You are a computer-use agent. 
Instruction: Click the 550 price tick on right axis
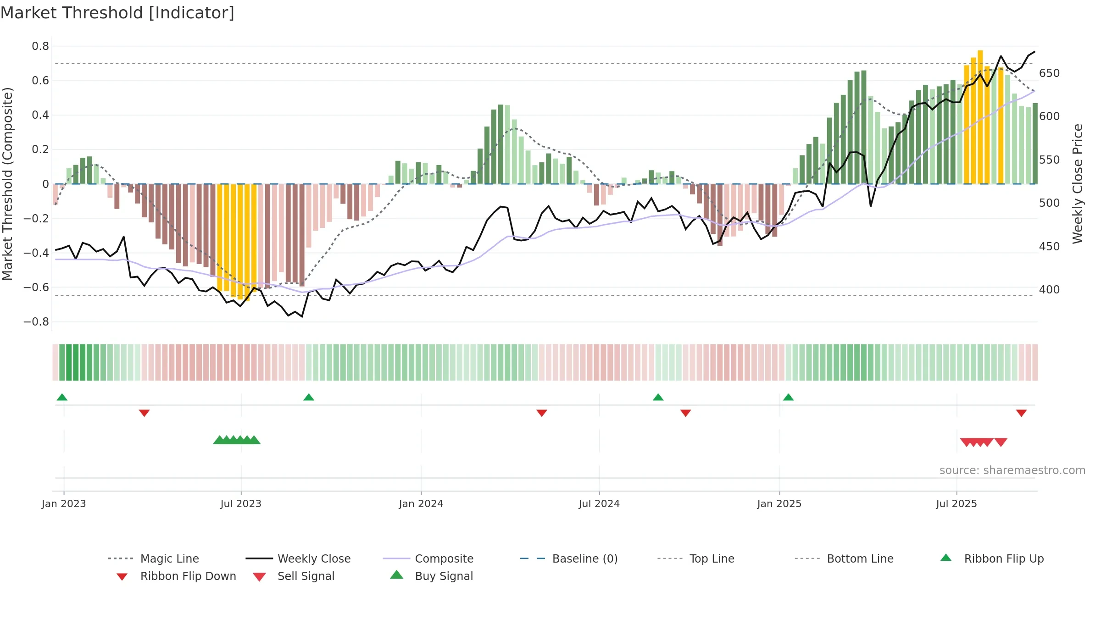point(1050,160)
